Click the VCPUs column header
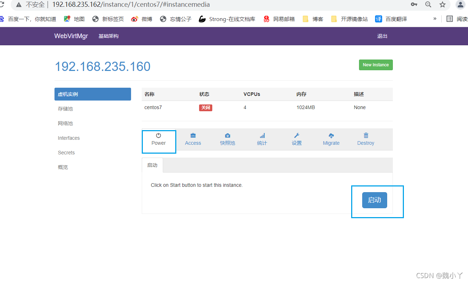Screen dimensions: 468x282 (x=252, y=94)
